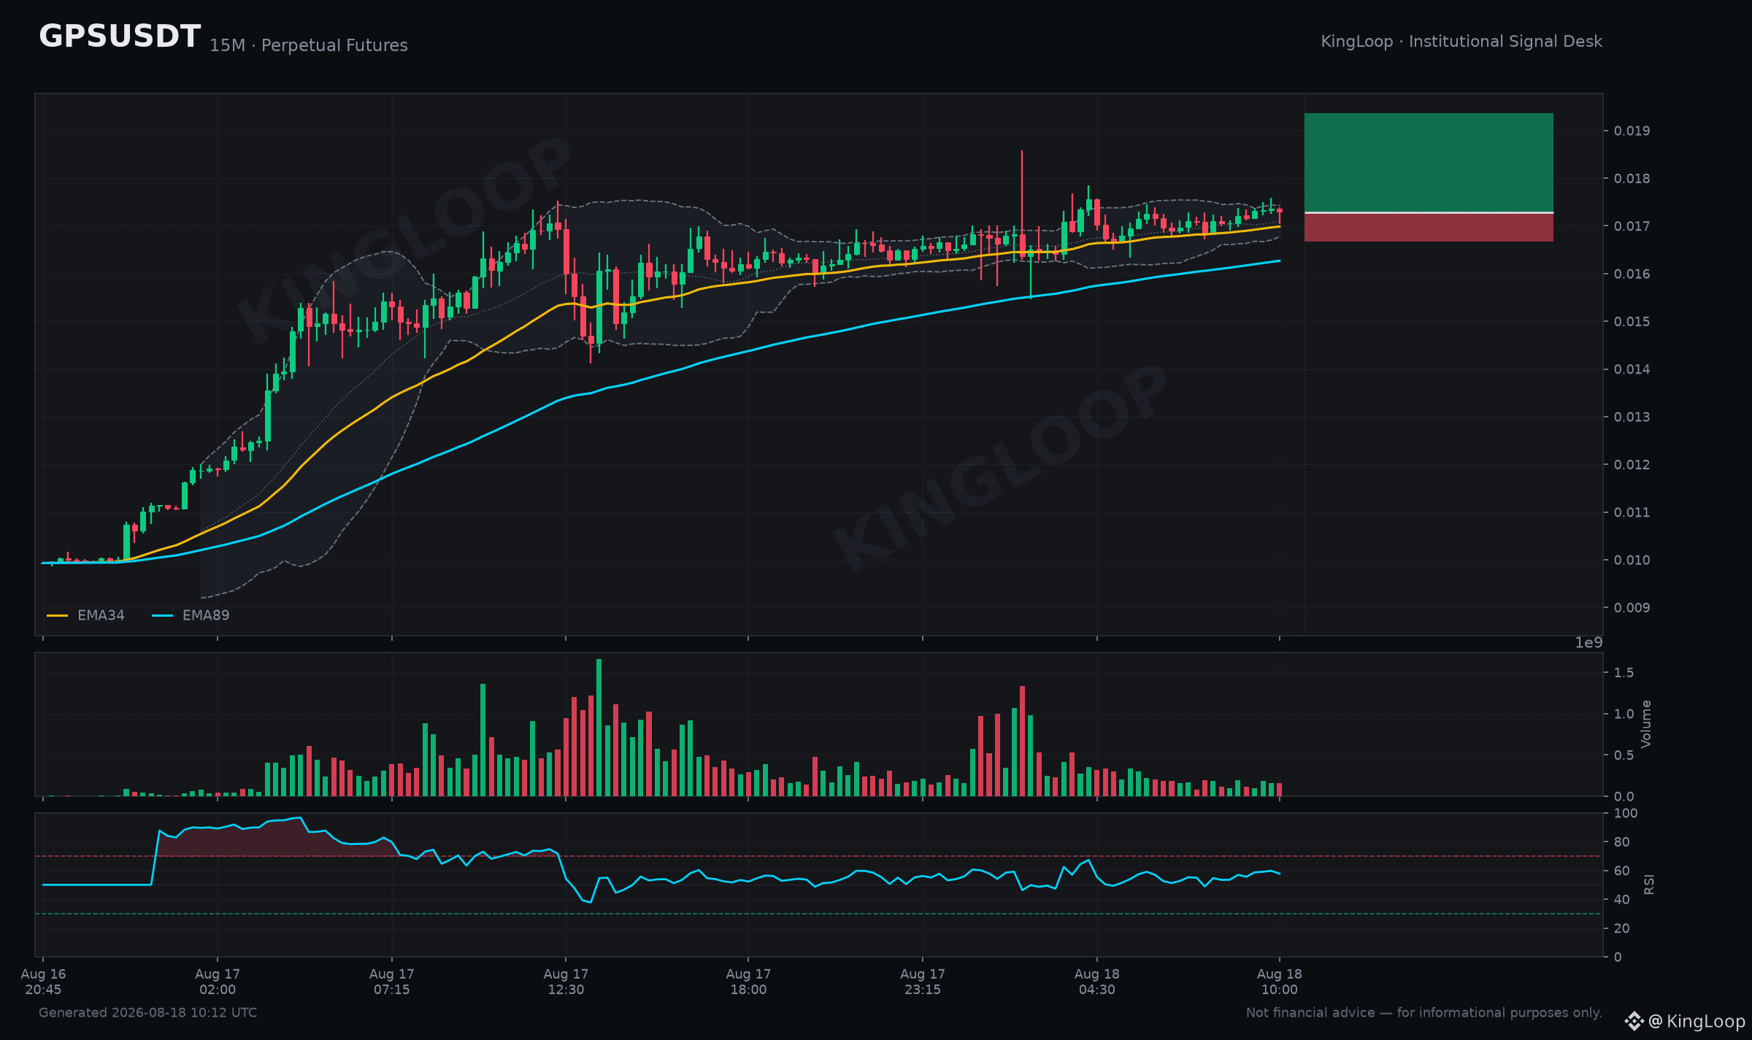Image resolution: width=1752 pixels, height=1040 pixels.
Task: Click the 'KingLoop · Institutional Signal Desk' header
Action: [x=1461, y=42]
